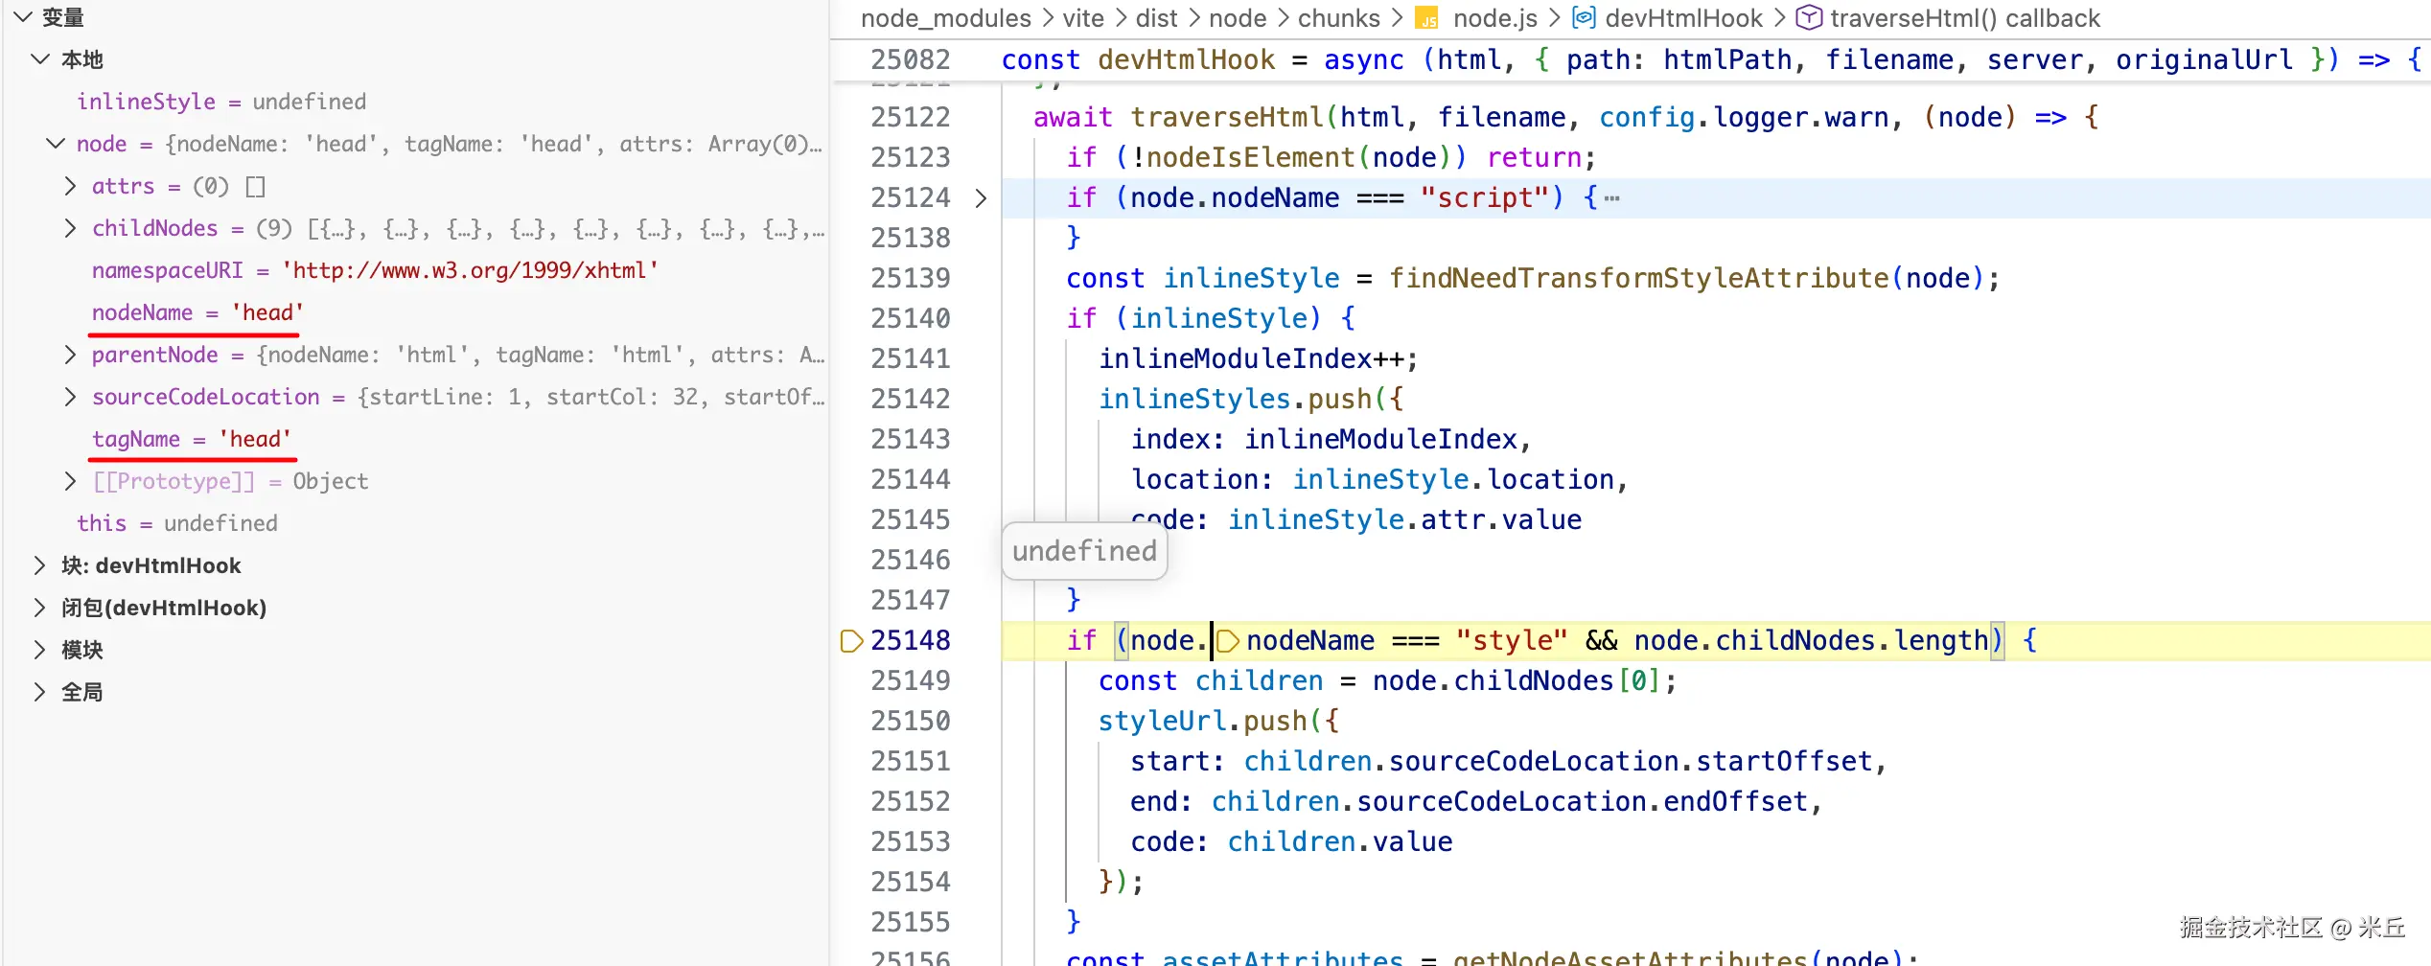
Task: Click the debug execution pointer at line 25148
Action: tap(851, 640)
